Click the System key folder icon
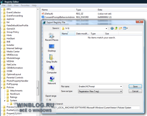147x116 pixels. point(8,100)
